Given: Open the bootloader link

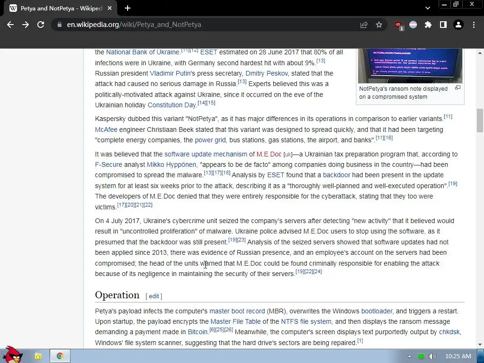Looking at the screenshot, I should pyautogui.click(x=377, y=311).
